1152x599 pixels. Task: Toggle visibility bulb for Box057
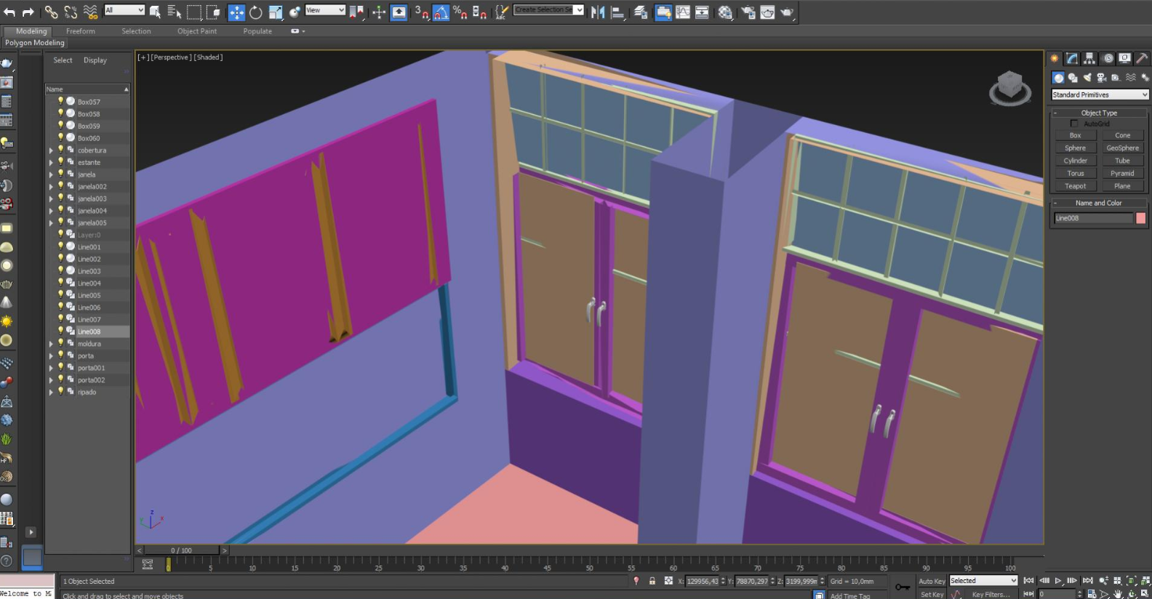pyautogui.click(x=61, y=101)
